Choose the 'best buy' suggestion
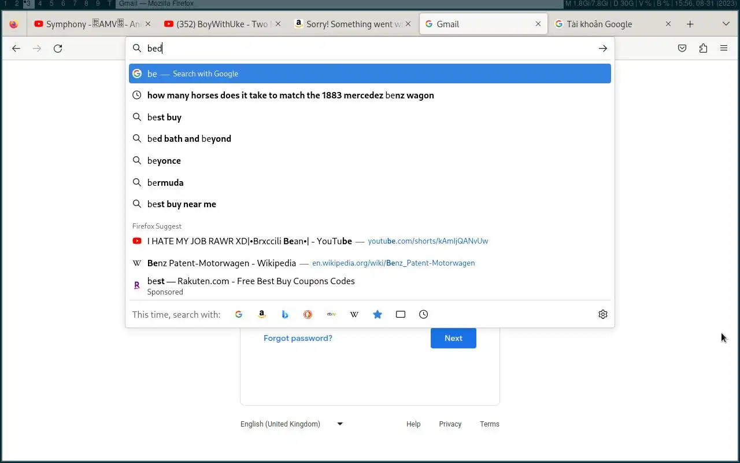 (370, 117)
